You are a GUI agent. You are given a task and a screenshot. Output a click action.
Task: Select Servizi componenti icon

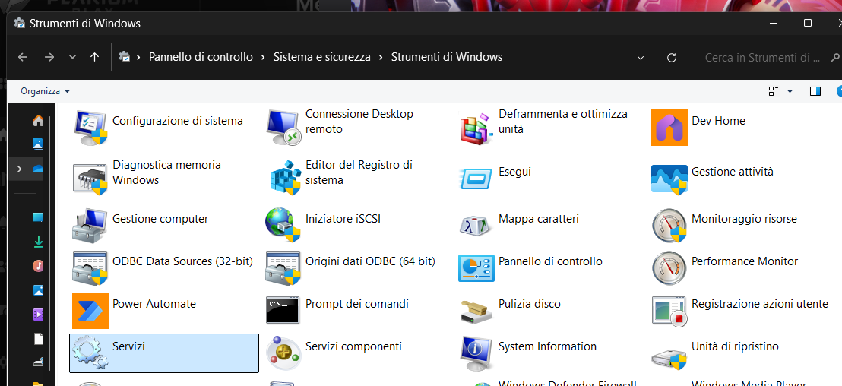pyautogui.click(x=283, y=353)
